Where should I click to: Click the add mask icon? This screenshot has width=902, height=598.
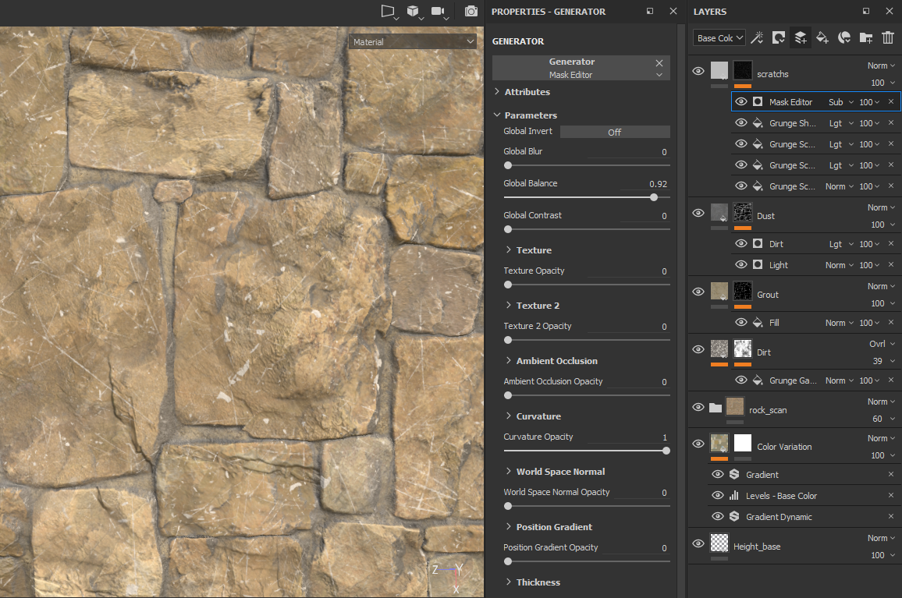pos(778,37)
